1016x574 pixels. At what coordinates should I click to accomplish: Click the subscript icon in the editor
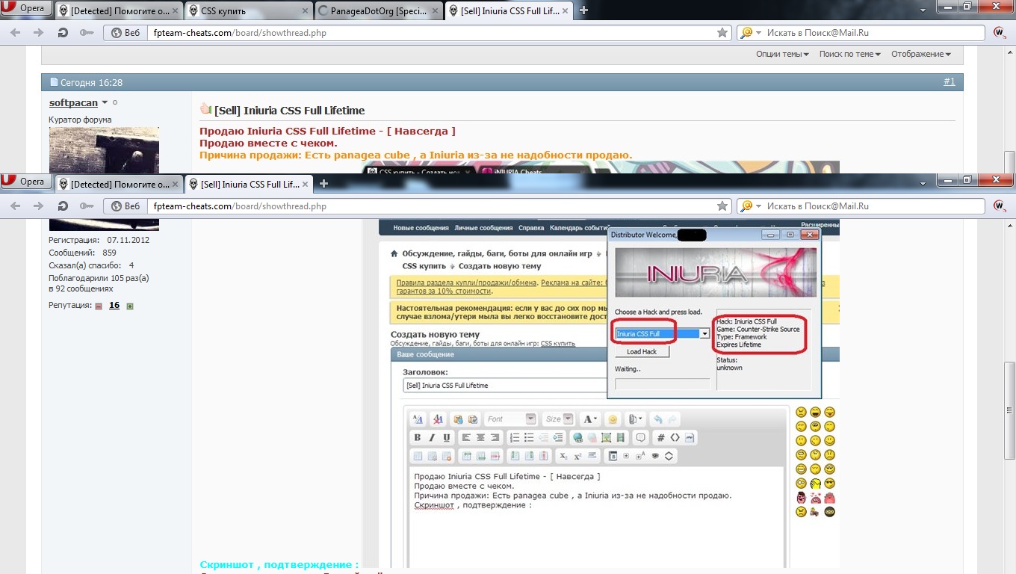pyautogui.click(x=563, y=456)
